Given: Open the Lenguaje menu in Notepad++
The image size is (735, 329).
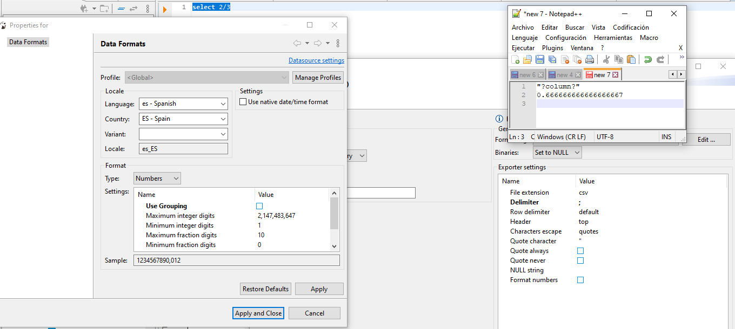Looking at the screenshot, I should click(524, 38).
